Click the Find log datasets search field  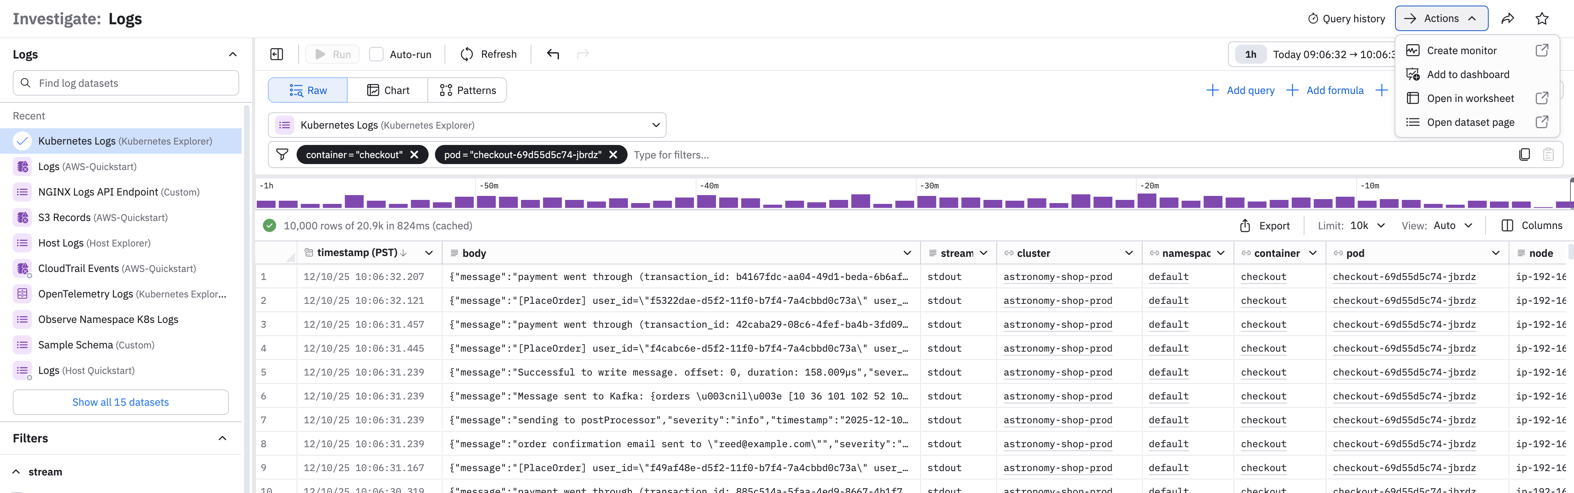126,83
